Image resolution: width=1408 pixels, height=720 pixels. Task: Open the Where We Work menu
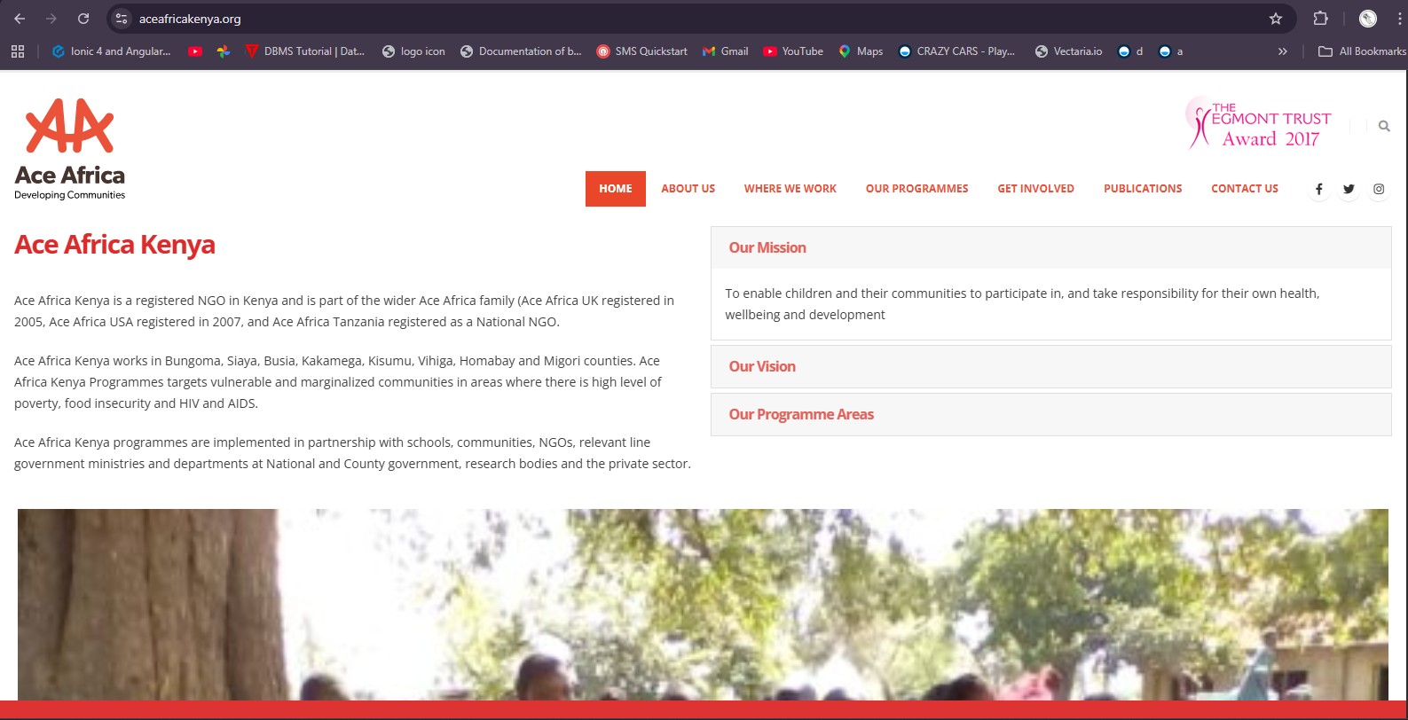[x=790, y=189]
